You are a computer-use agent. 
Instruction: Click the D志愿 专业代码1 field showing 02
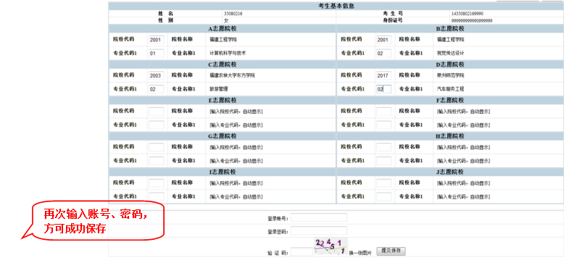(383, 89)
